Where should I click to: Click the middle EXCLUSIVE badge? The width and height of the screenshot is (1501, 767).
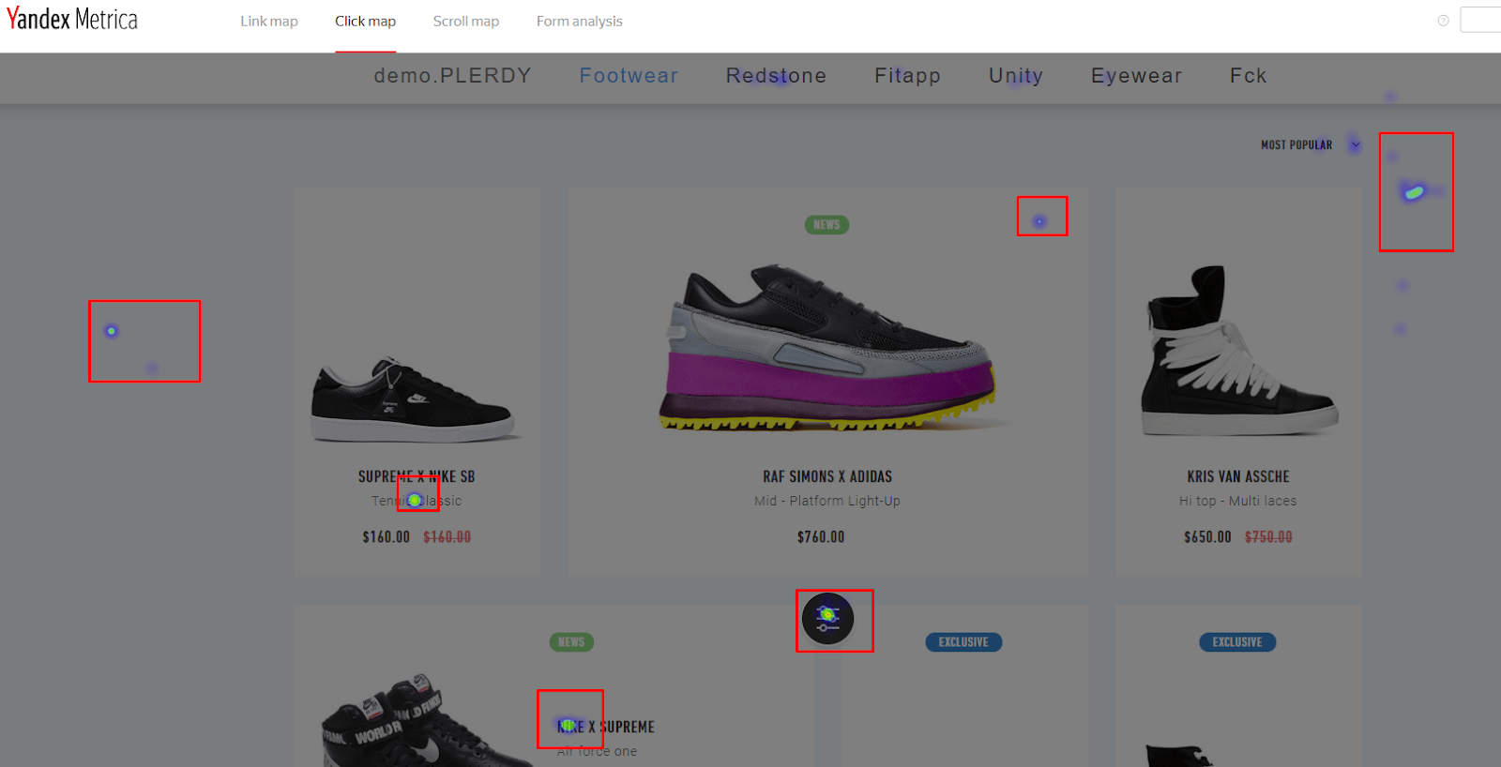[963, 642]
